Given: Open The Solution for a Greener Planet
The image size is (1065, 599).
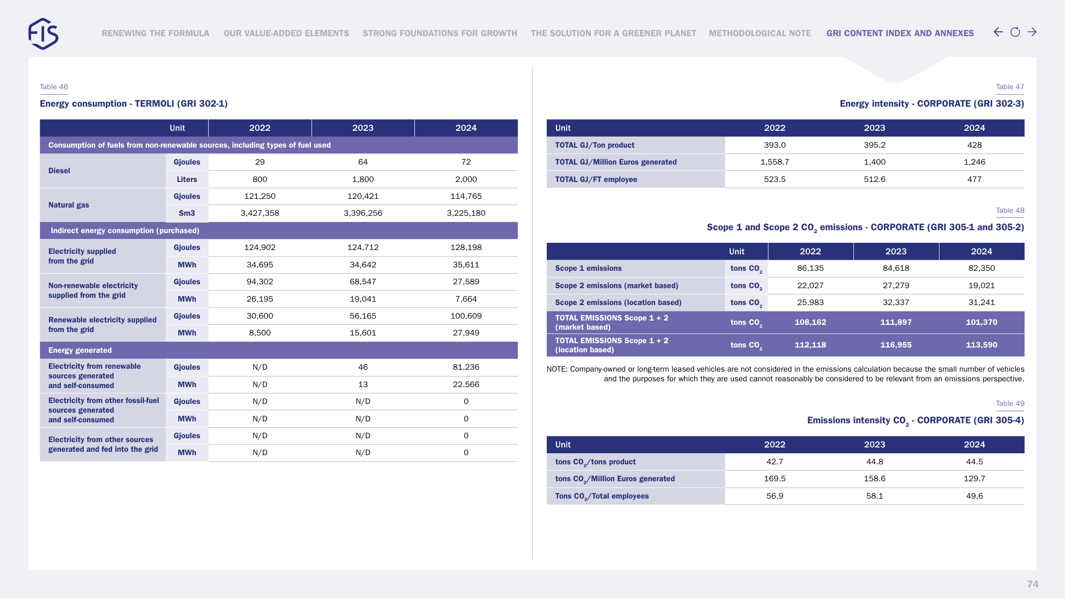Looking at the screenshot, I should pyautogui.click(x=613, y=33).
